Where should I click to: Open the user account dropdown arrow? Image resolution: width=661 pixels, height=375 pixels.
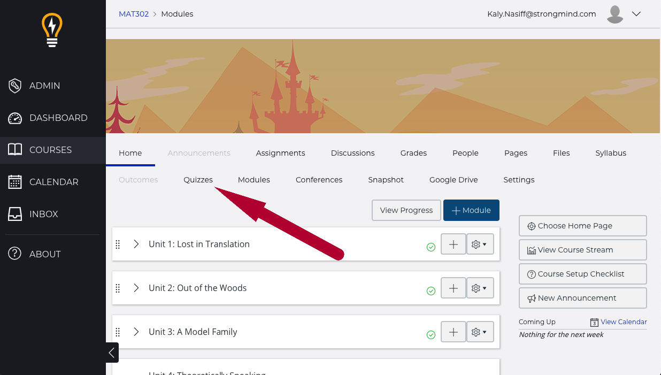636,14
